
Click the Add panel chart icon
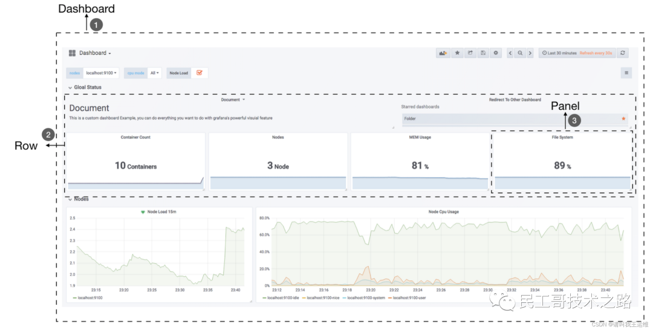(443, 53)
